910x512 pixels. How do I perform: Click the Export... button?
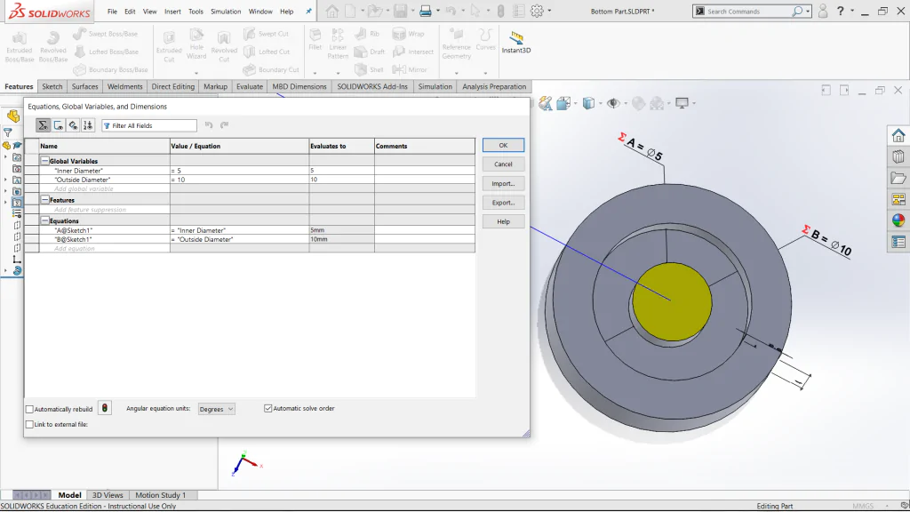pyautogui.click(x=503, y=203)
